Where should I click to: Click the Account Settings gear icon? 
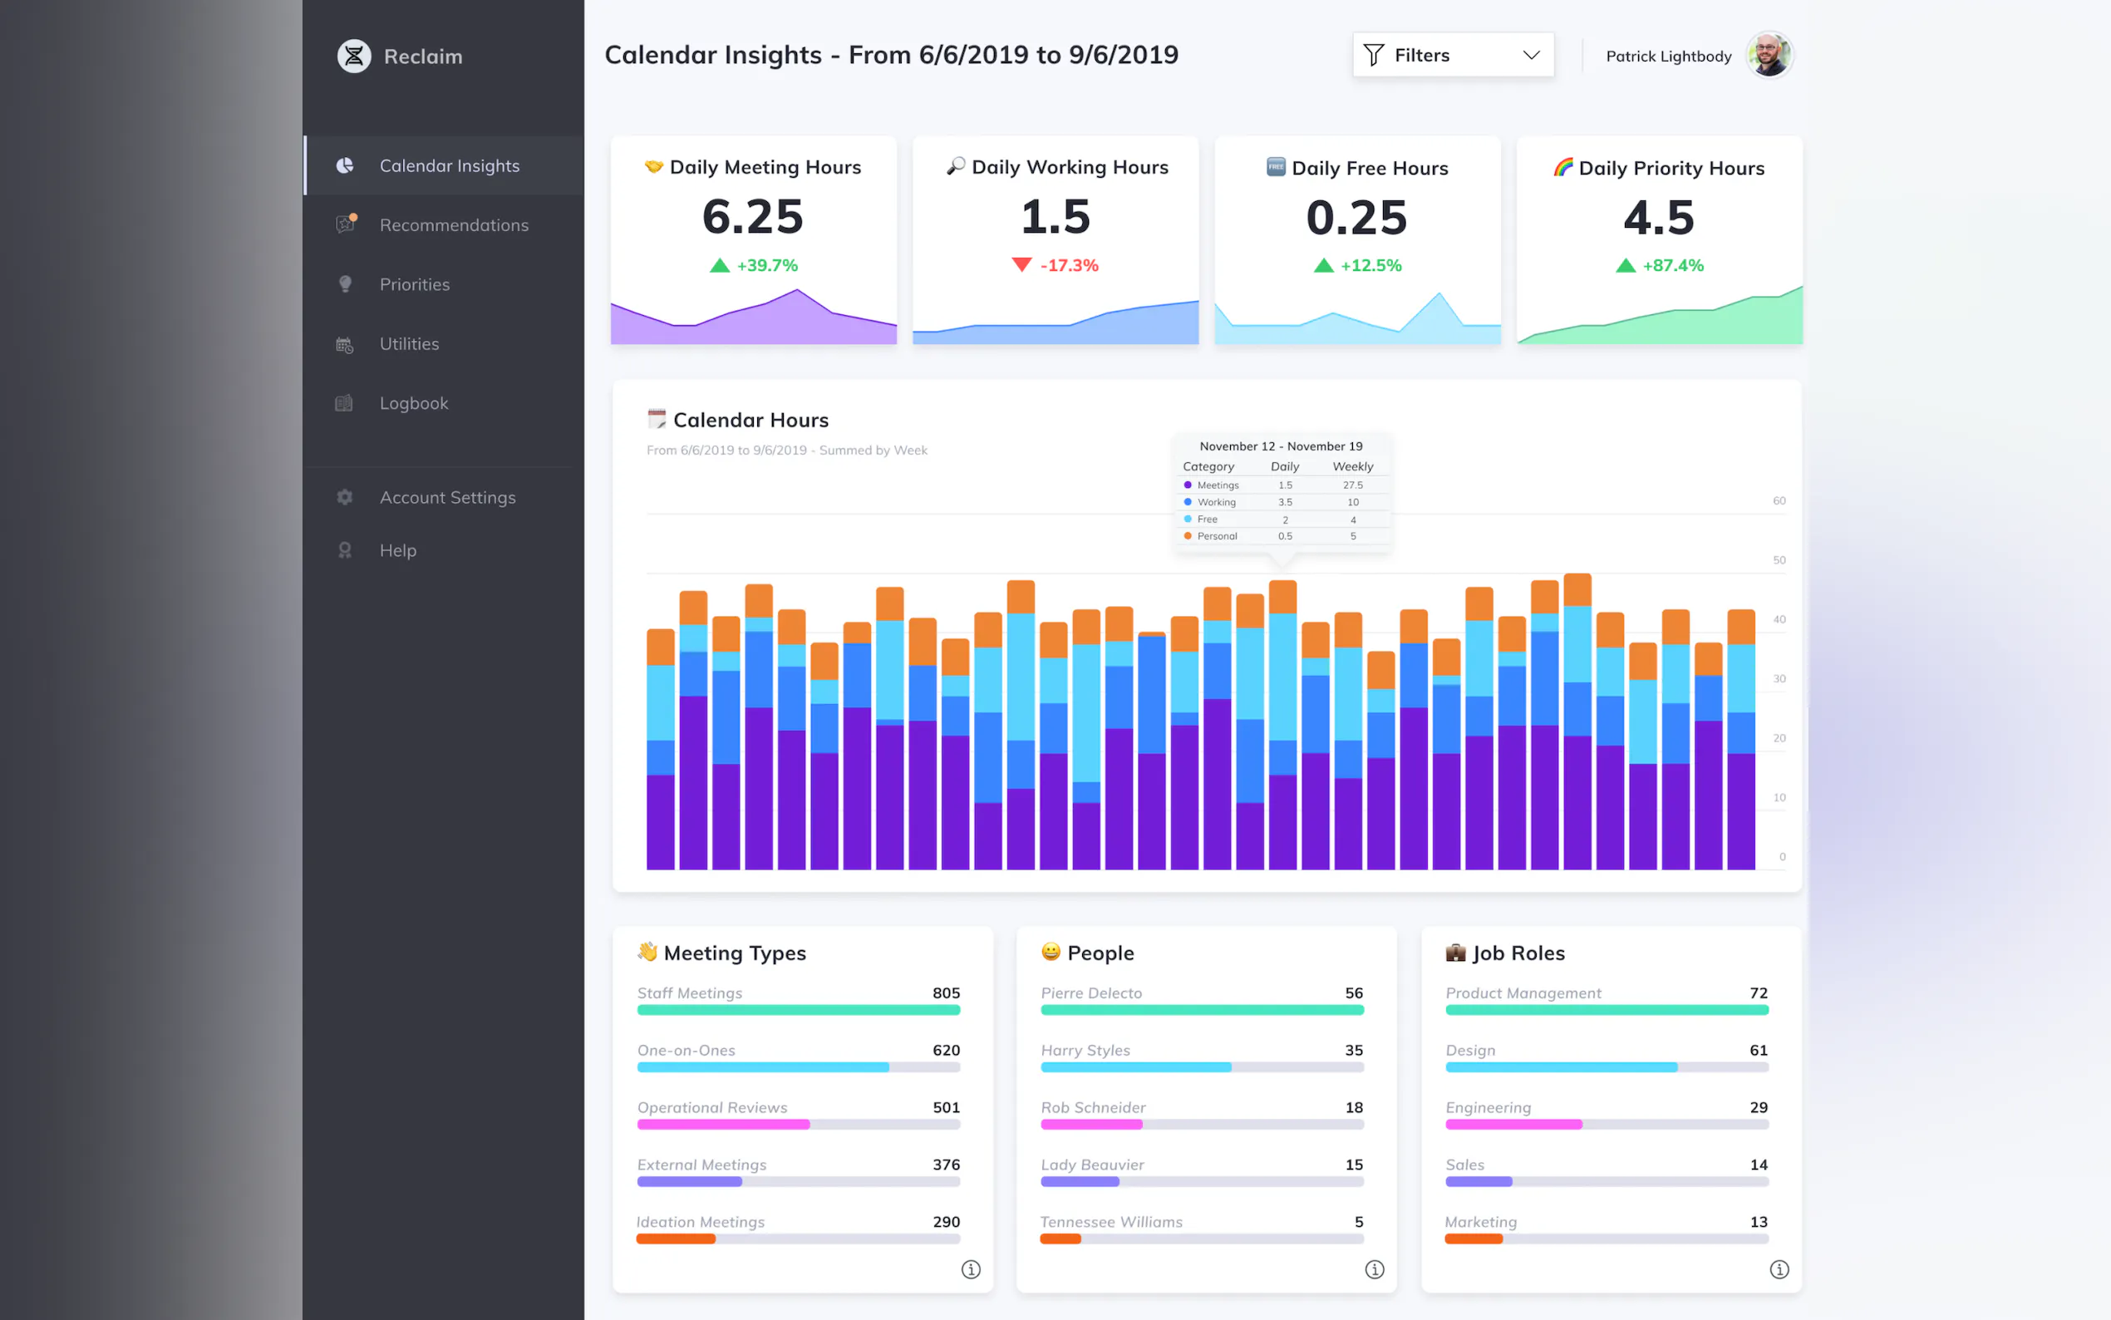point(345,498)
